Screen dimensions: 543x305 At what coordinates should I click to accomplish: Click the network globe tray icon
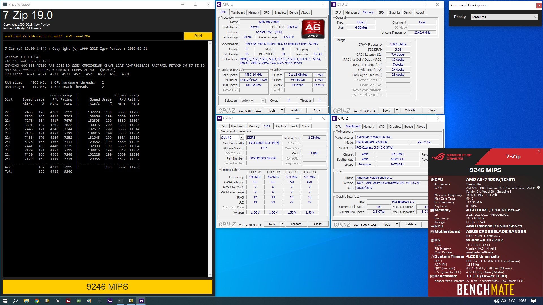(496, 301)
